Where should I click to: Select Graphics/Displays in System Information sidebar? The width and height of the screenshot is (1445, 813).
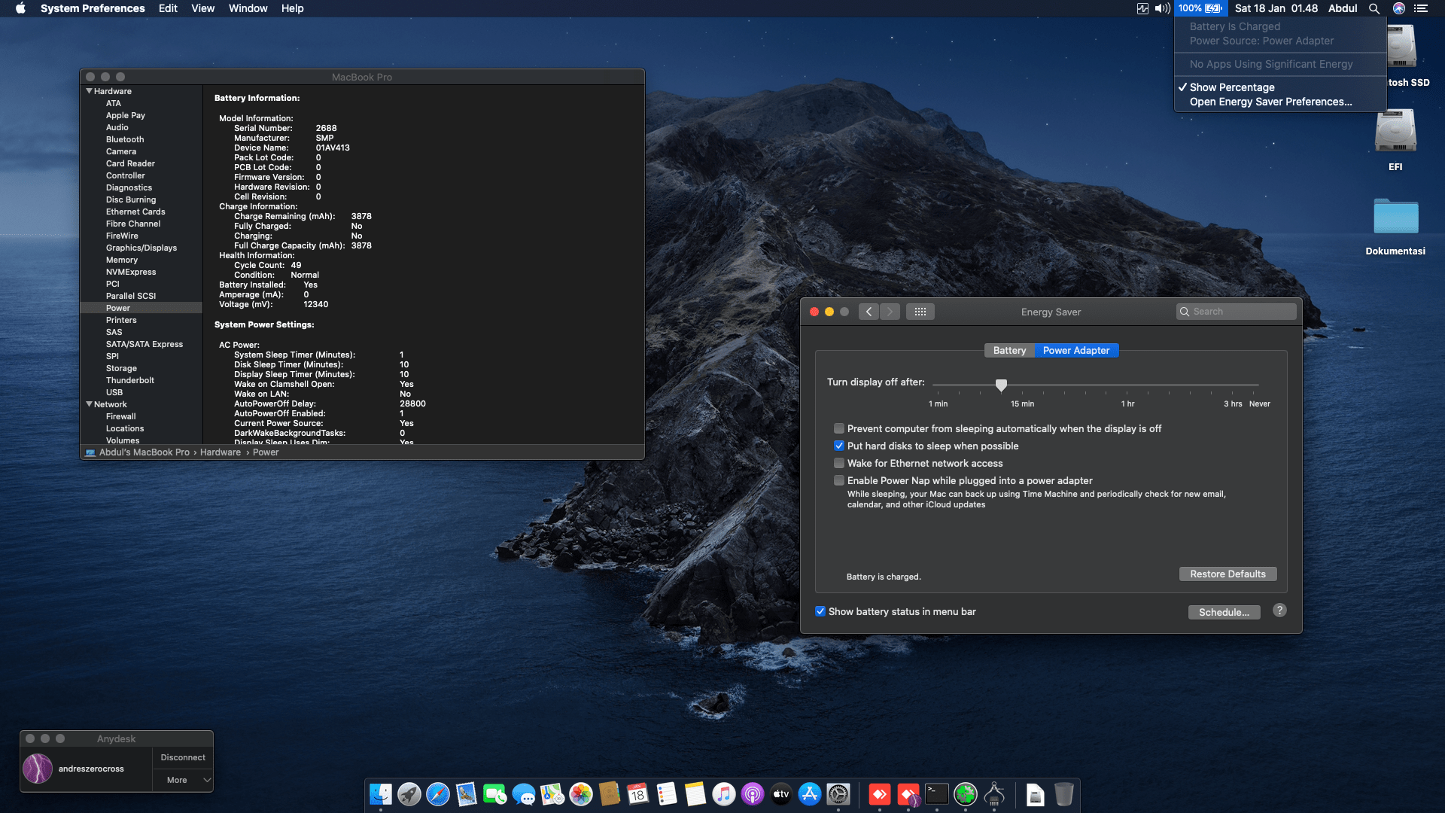[x=141, y=248]
